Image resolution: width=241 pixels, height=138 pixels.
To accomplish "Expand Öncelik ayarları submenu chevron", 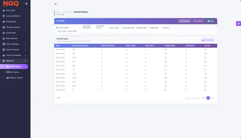I will tap(25, 27).
